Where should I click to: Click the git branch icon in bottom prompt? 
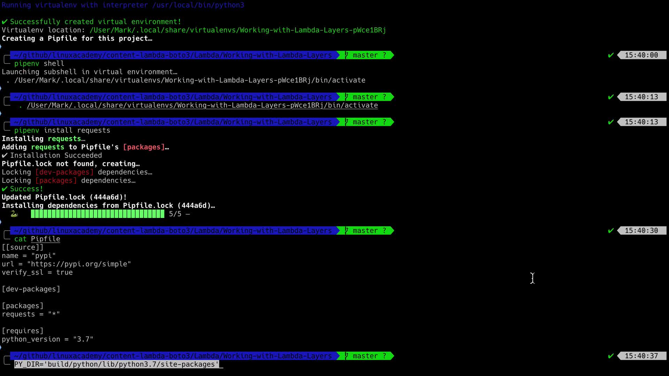(346, 356)
